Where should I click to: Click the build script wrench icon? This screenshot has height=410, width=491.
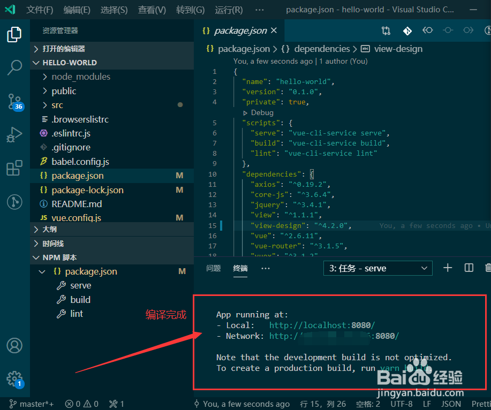coord(61,300)
